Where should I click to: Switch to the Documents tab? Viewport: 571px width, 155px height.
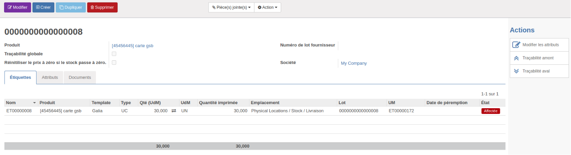point(80,77)
